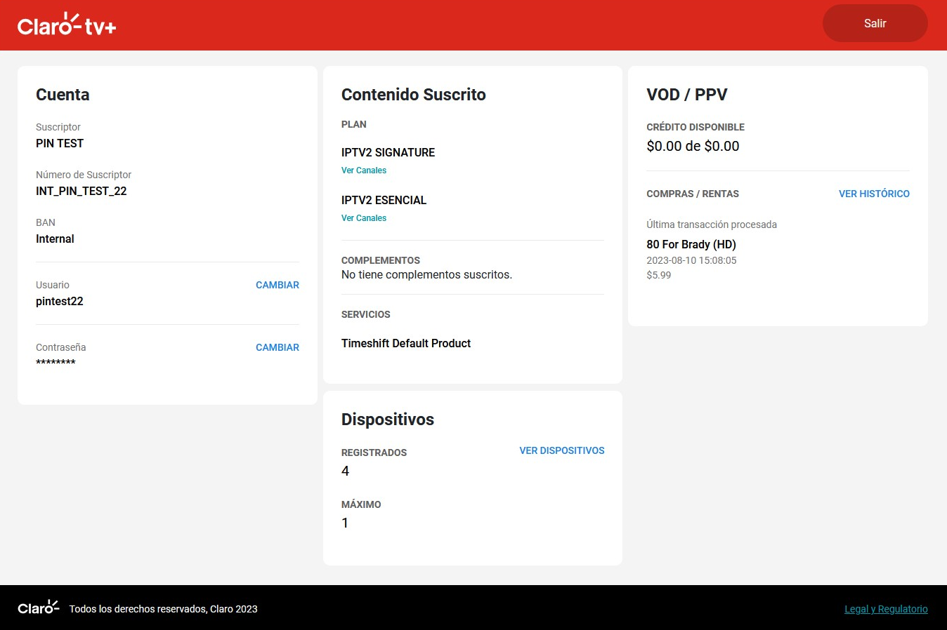Change the Contraseña via CAMBIAR link

(277, 347)
